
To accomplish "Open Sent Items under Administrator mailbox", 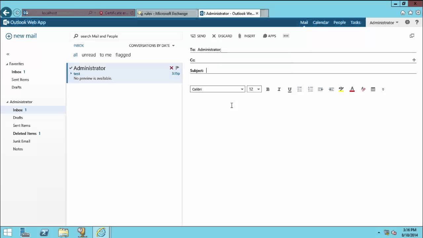I will click(x=21, y=126).
